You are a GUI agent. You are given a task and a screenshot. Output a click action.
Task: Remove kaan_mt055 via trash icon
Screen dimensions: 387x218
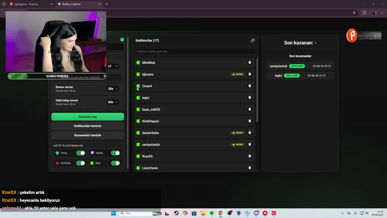point(250,109)
